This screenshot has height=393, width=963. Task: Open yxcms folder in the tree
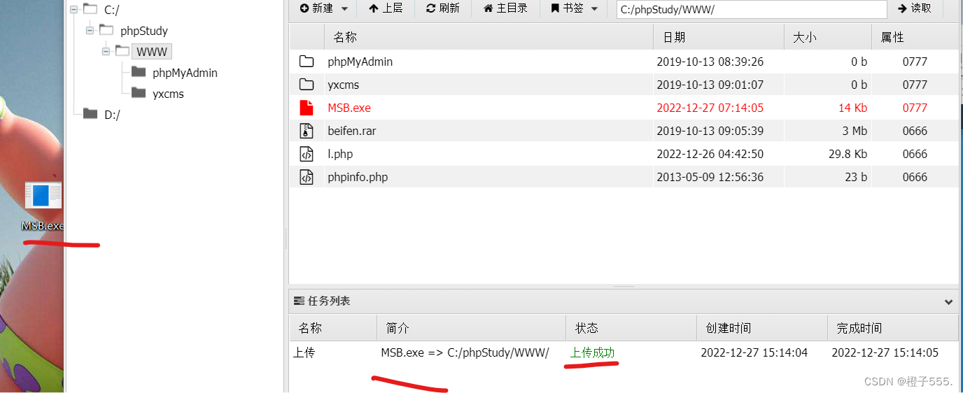tap(168, 94)
